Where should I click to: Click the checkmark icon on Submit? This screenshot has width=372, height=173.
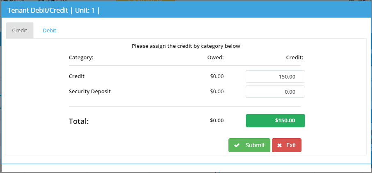coord(237,145)
